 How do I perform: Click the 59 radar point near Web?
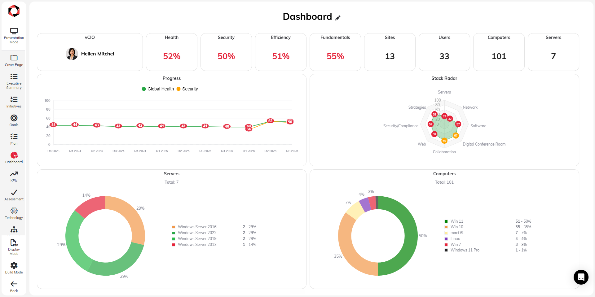coord(434,134)
